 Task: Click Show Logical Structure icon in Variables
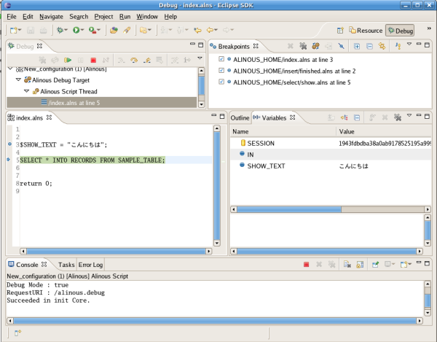click(345, 117)
